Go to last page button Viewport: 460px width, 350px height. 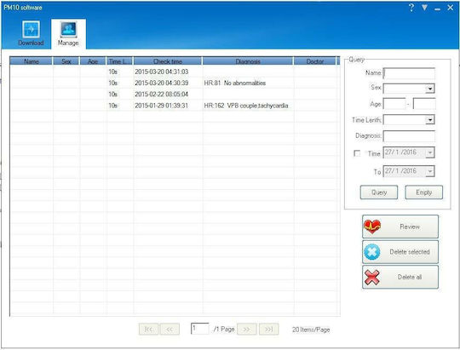coord(268,330)
